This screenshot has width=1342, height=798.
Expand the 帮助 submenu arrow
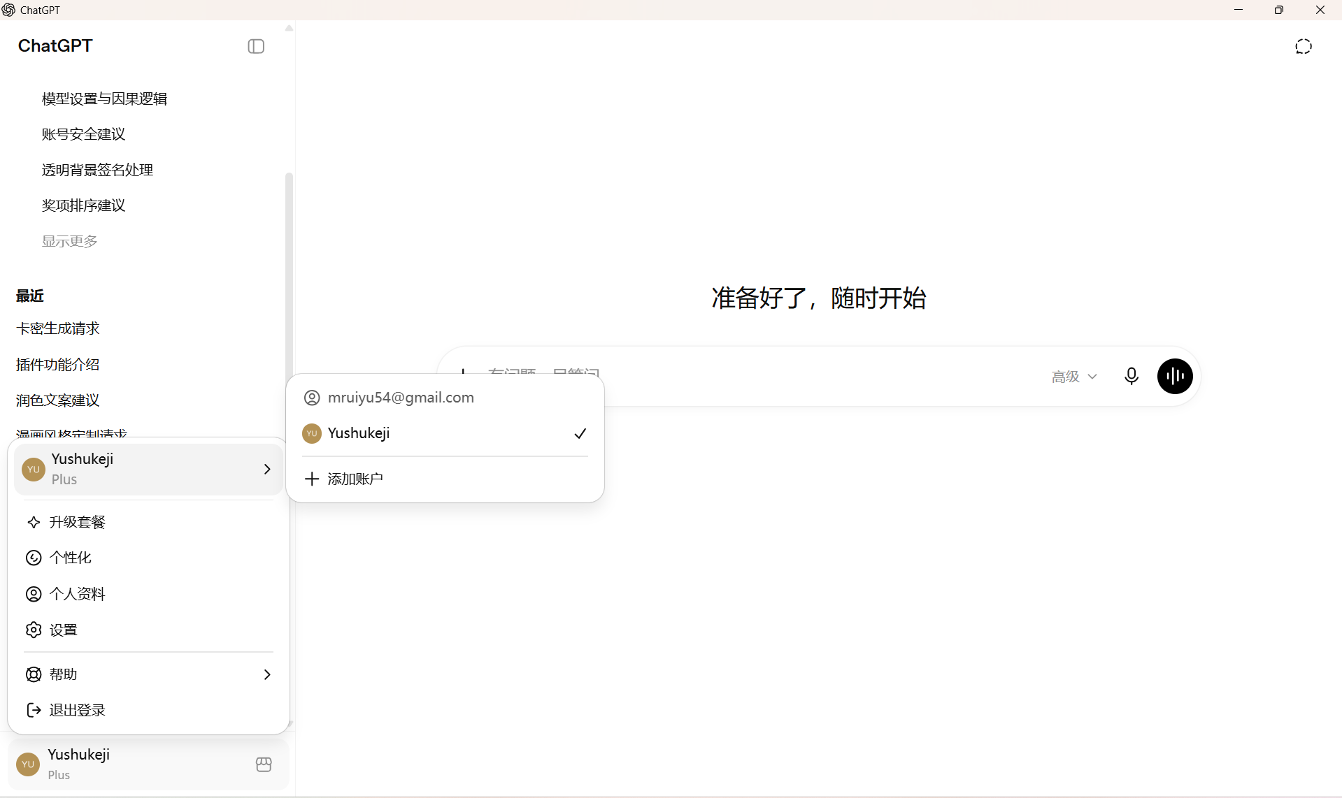click(x=266, y=674)
